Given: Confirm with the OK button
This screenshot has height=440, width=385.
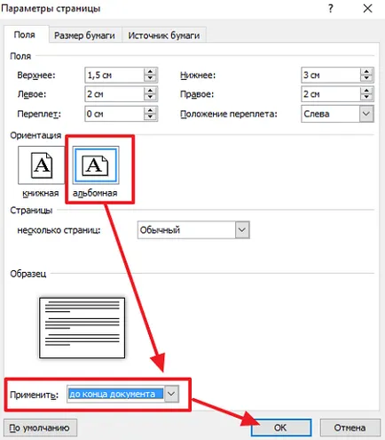Looking at the screenshot, I should click(x=280, y=428).
